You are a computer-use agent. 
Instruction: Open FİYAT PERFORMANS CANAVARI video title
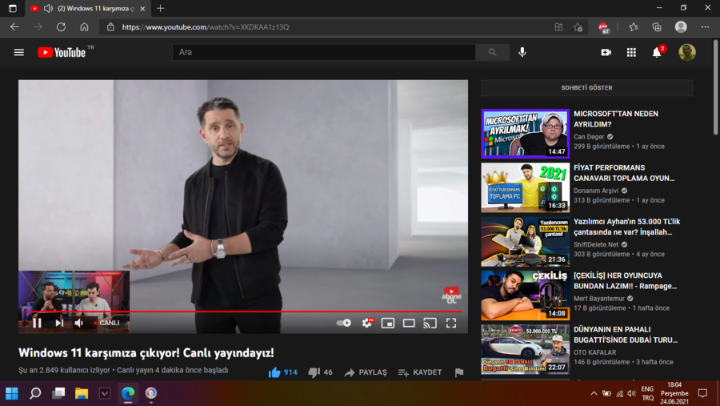[624, 173]
